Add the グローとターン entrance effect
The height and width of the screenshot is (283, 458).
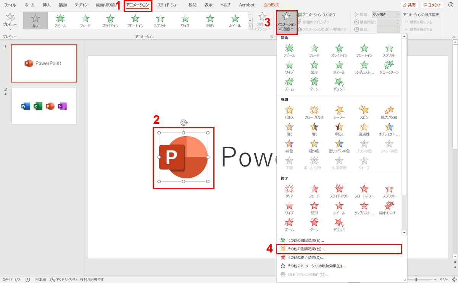pos(389,67)
